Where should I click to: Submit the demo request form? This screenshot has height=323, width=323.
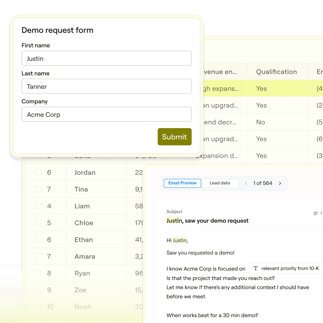pyautogui.click(x=174, y=137)
